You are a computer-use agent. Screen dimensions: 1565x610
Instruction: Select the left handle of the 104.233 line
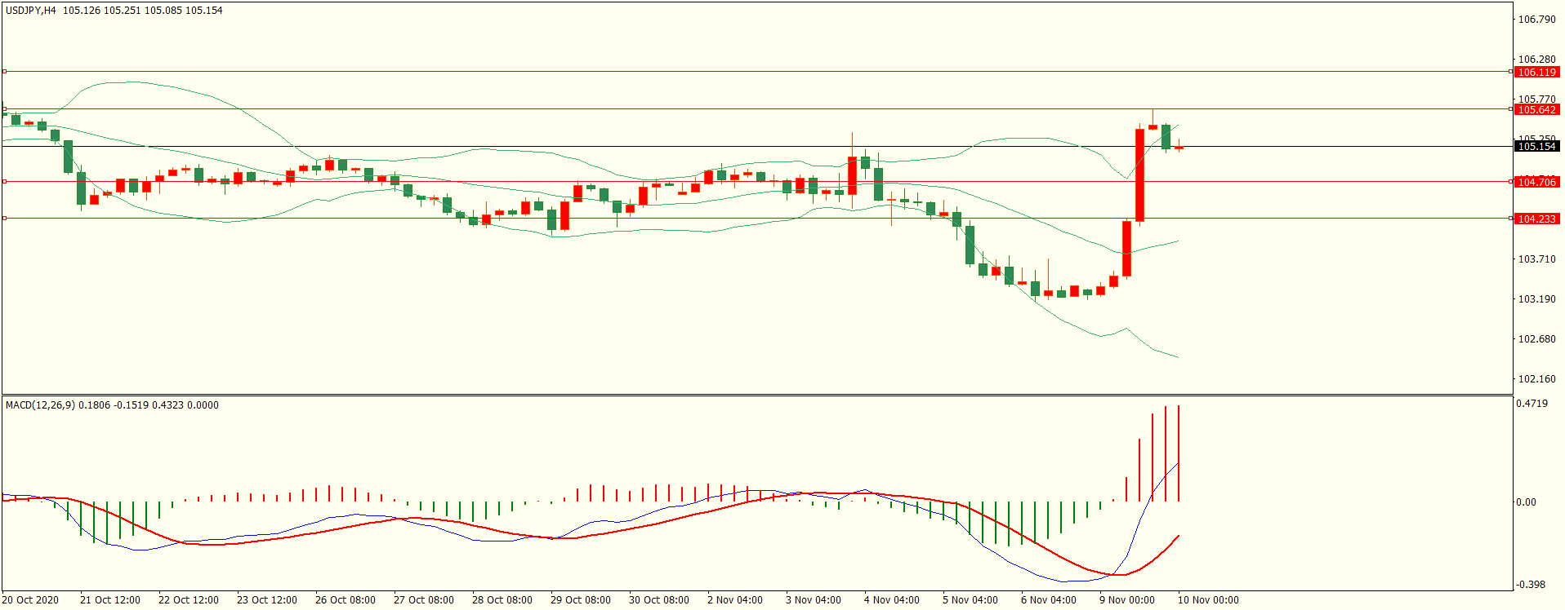(x=4, y=218)
